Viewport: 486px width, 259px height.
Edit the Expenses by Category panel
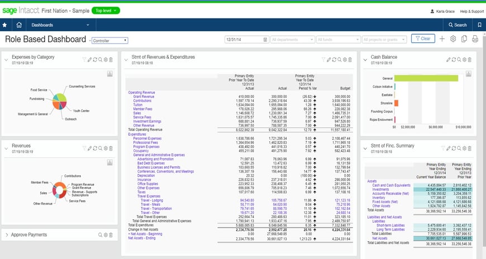point(89,60)
